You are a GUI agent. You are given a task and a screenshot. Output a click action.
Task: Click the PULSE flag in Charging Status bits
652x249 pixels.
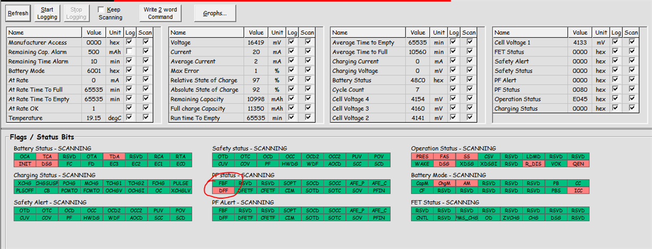[x=182, y=183]
